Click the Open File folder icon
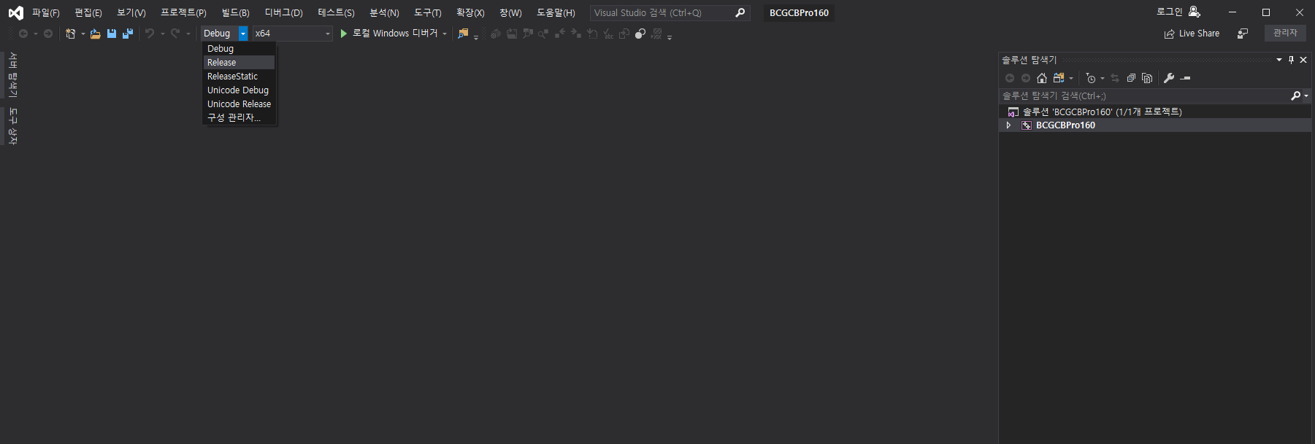 click(x=95, y=34)
